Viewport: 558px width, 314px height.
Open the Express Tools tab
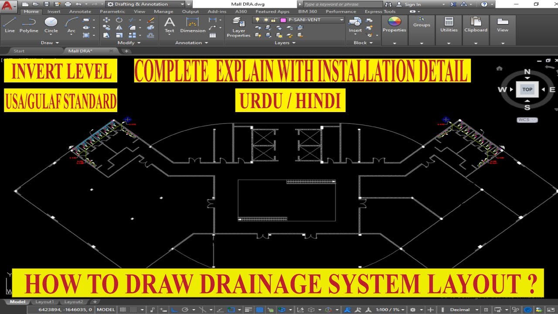point(380,12)
